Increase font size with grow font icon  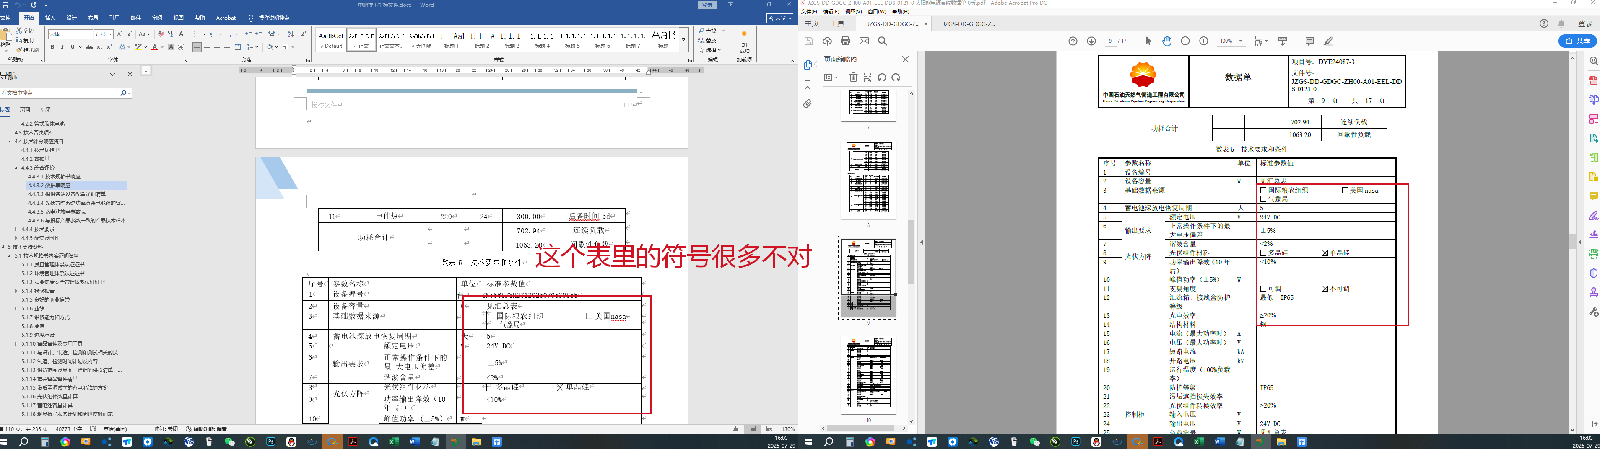click(x=120, y=34)
